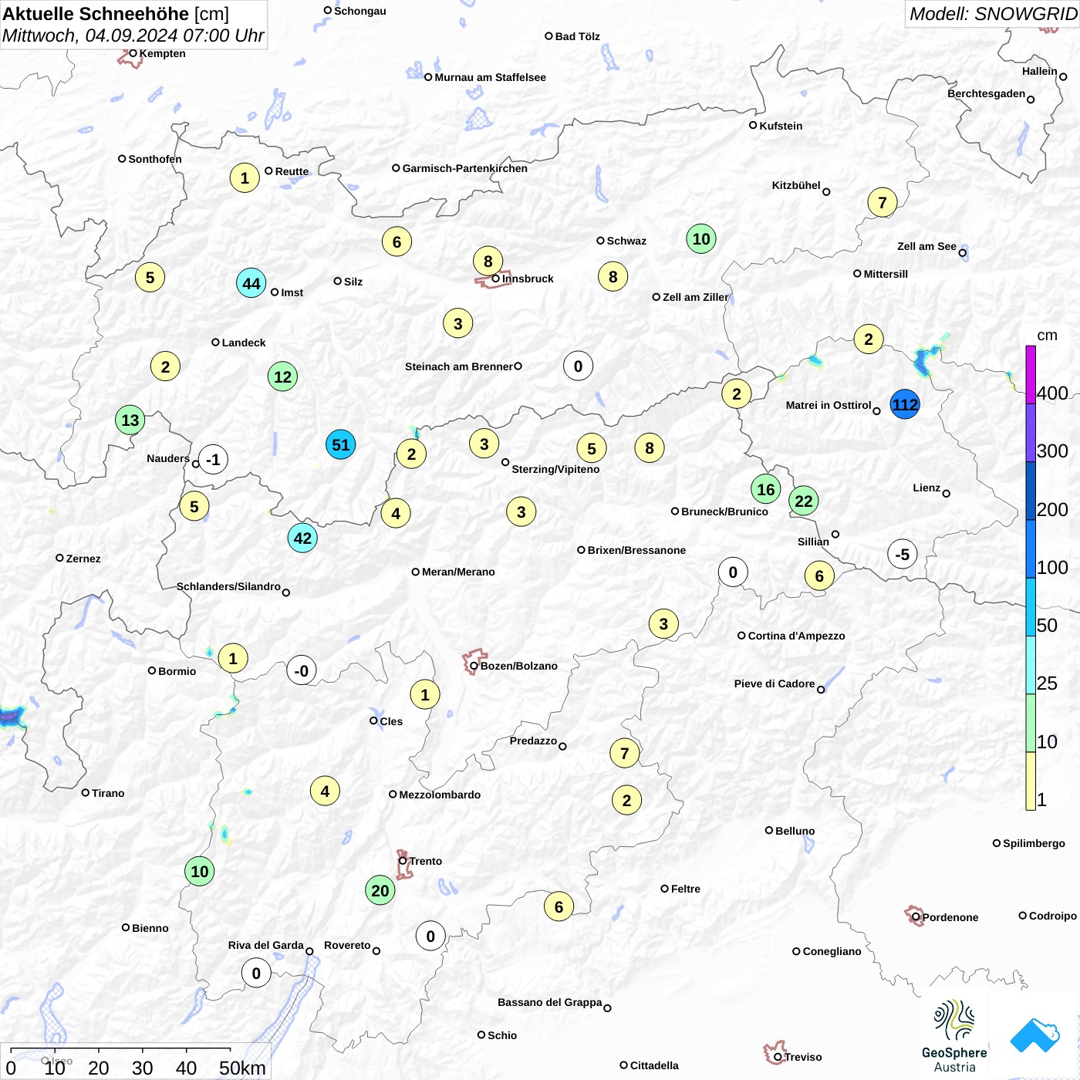Click the Bozen/Bolzano city label
Image resolution: width=1080 pixels, height=1080 pixels.
click(518, 666)
